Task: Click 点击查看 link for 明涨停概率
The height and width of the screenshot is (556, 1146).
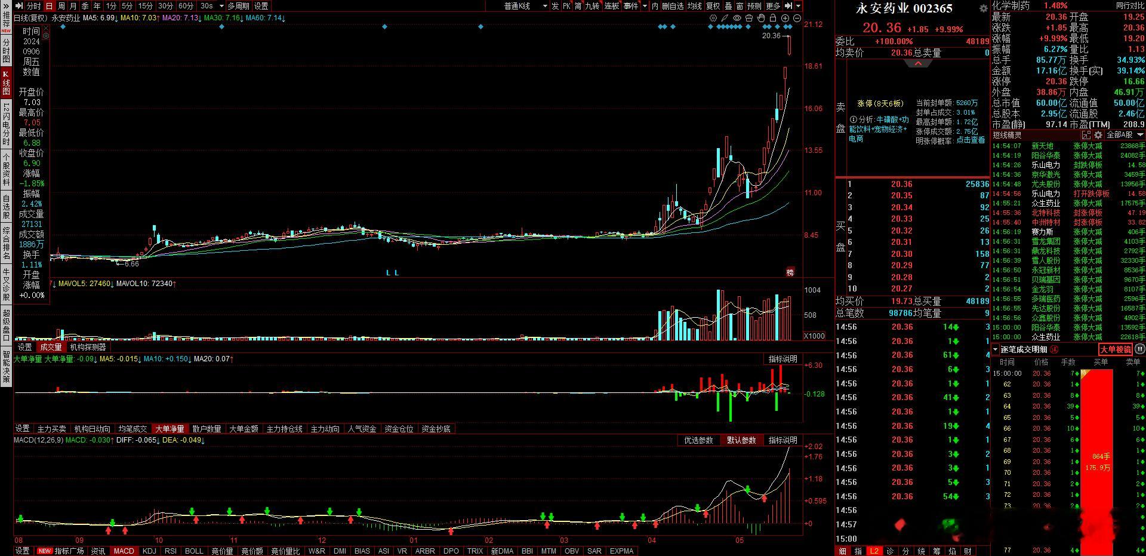Action: 971,140
